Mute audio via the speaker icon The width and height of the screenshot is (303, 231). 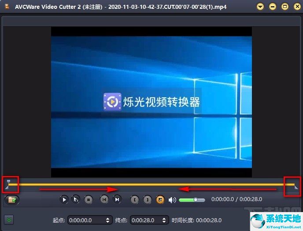click(172, 200)
